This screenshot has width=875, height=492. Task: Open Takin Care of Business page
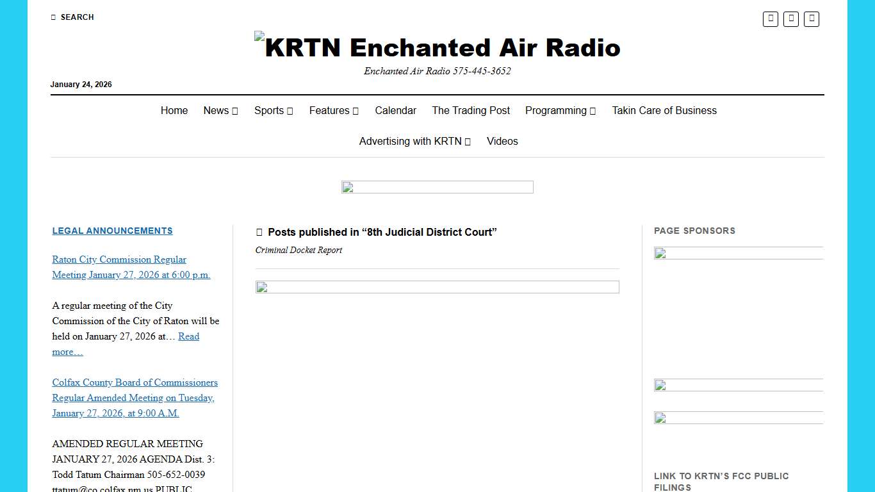point(664,110)
